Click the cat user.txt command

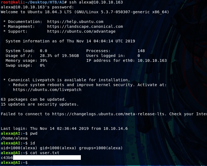pyautogui.click(x=44, y=153)
